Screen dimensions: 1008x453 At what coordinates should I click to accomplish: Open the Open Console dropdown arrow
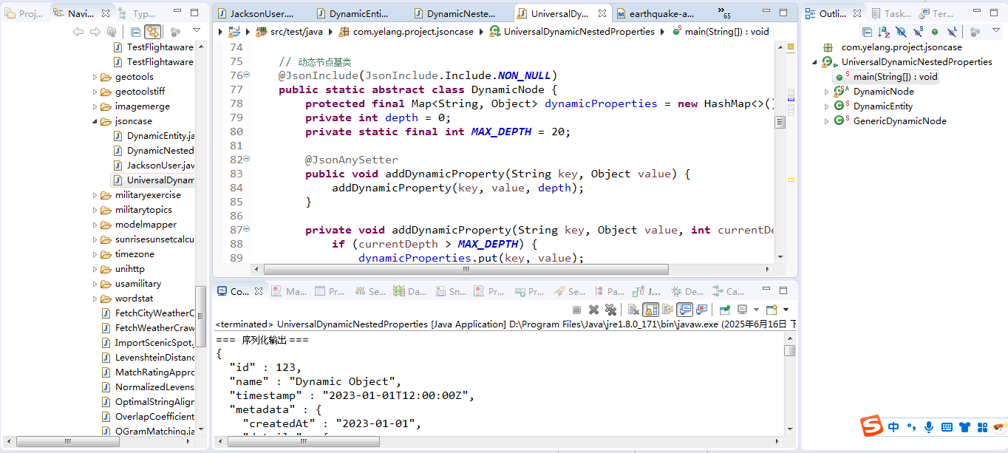[785, 310]
